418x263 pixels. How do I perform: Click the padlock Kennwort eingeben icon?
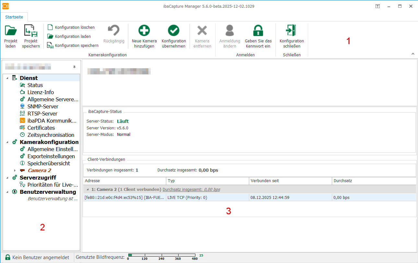258,31
